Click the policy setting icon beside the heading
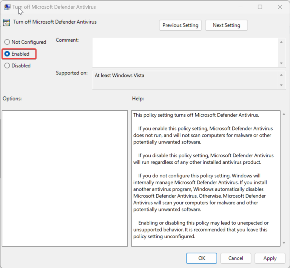 (6, 23)
